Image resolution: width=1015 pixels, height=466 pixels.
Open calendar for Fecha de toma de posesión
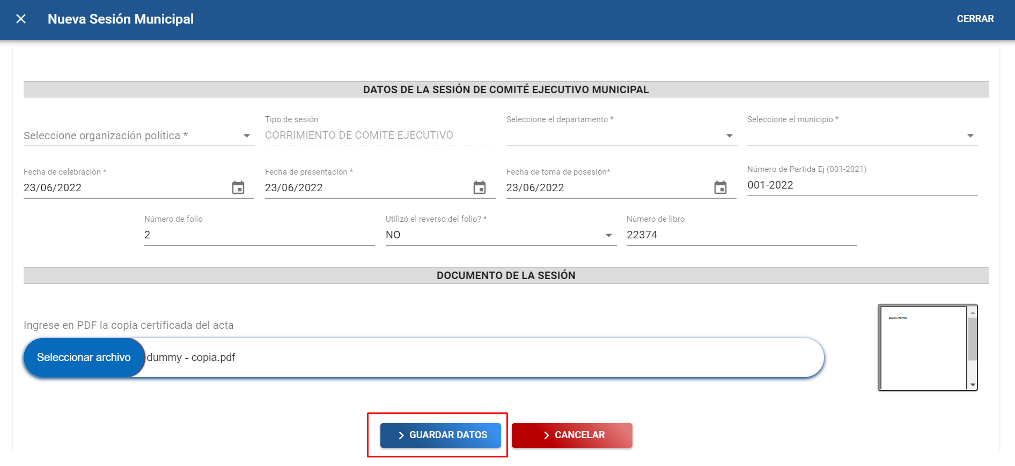[720, 187]
